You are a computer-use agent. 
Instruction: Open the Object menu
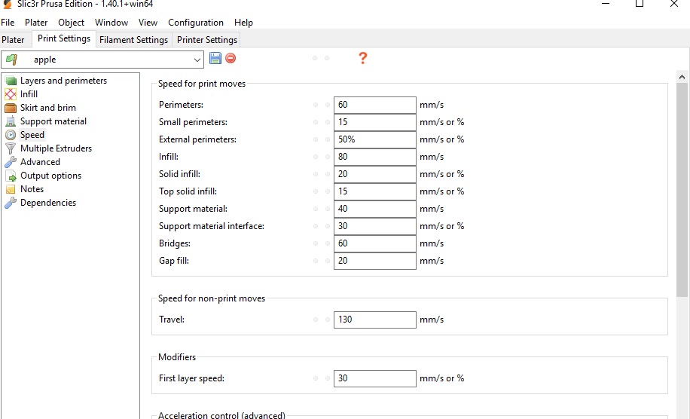point(72,23)
